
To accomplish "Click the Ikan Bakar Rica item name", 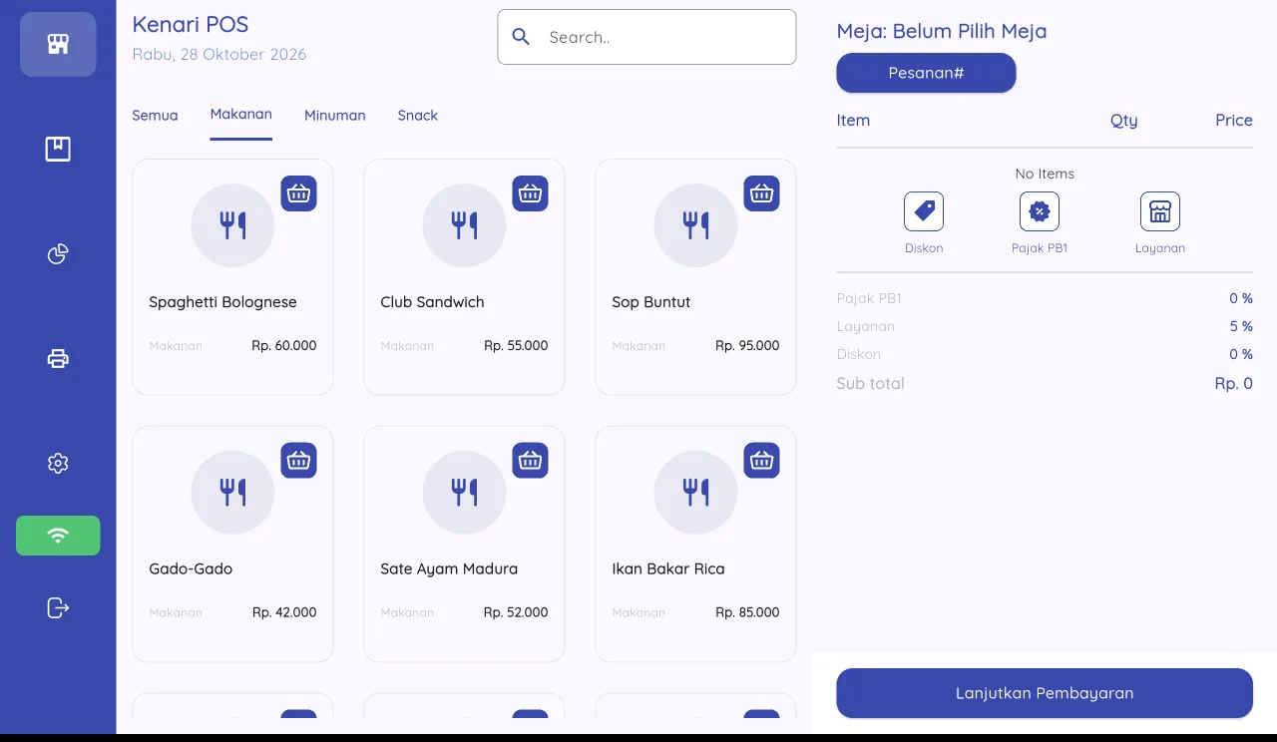I will (x=668, y=569).
